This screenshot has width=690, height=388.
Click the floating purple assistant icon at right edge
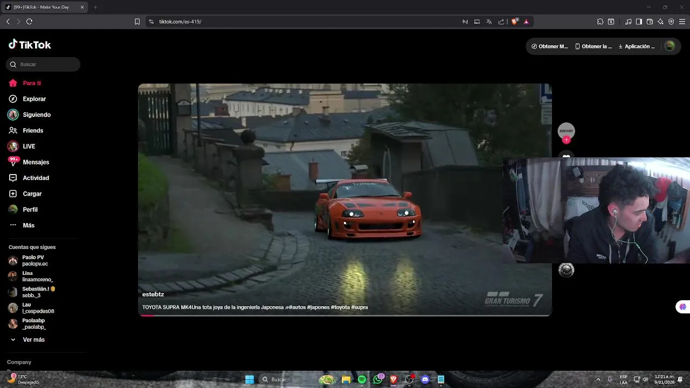tap(682, 307)
